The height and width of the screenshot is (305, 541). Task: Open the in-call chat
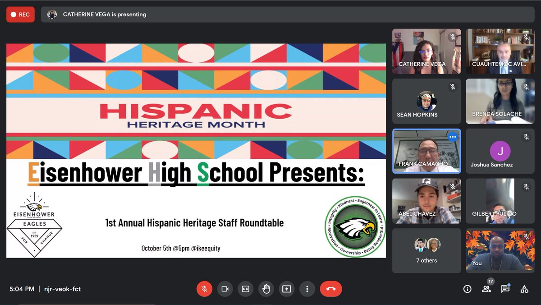505,289
